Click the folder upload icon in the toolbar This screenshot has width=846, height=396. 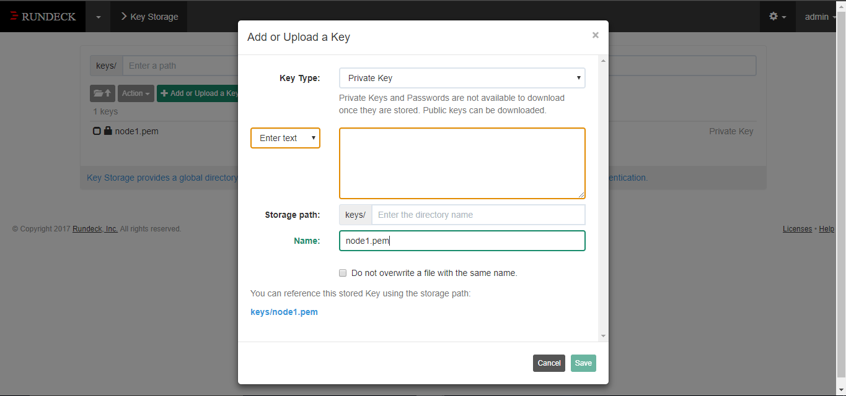pyautogui.click(x=102, y=93)
